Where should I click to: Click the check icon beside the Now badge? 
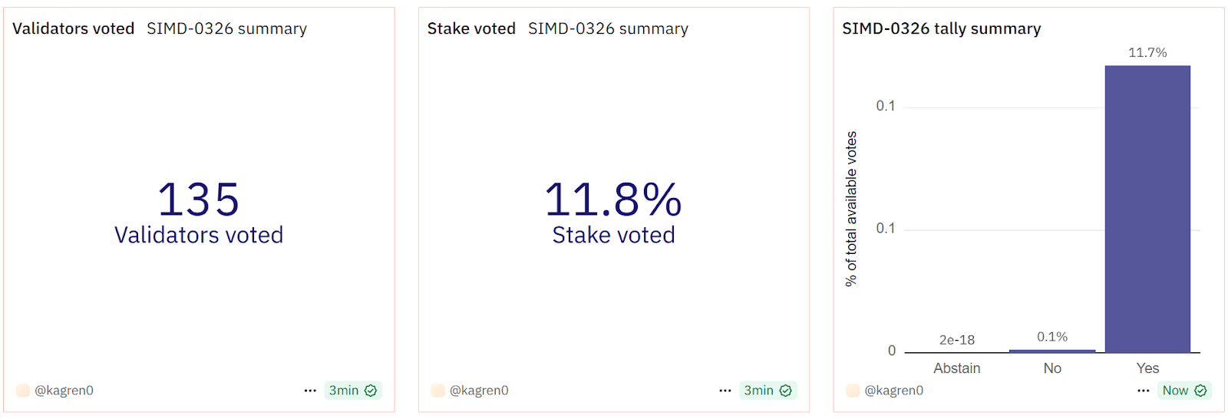pos(1201,391)
